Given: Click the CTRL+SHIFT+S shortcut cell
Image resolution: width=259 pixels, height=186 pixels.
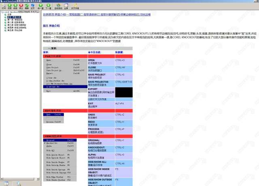Looking at the screenshot, I should point(124,84).
